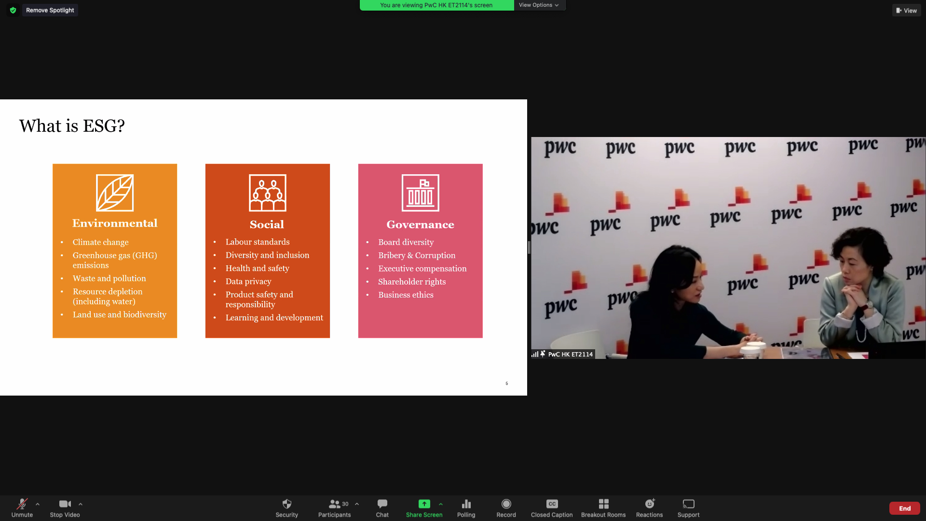Click the Unmute microphone icon
926x521 pixels.
[x=22, y=505]
